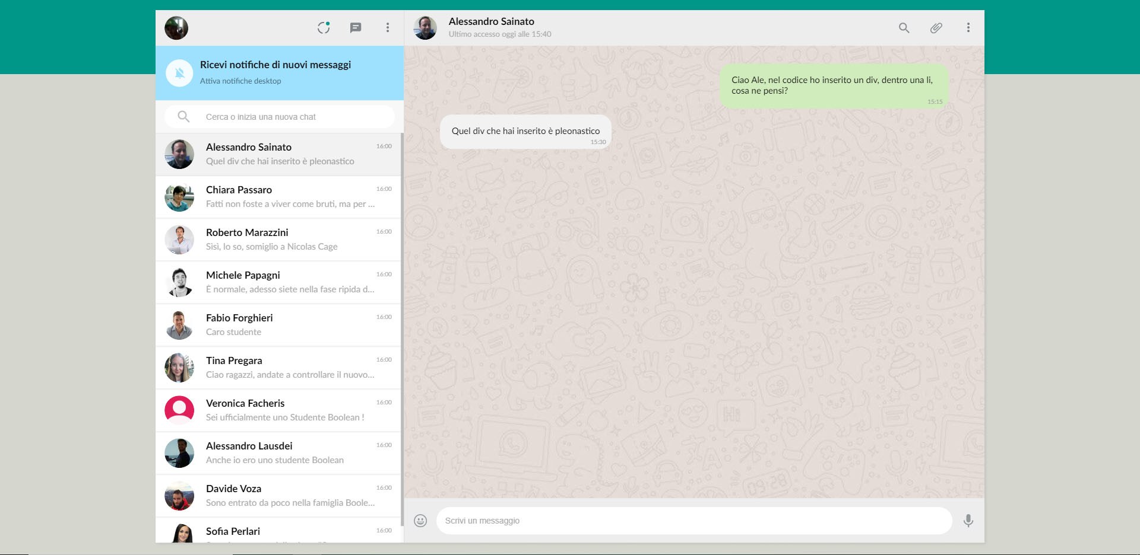Enable desktop notifications via 'Attiva notifiche desktop'
Viewport: 1140px width, 555px height.
[x=240, y=81]
